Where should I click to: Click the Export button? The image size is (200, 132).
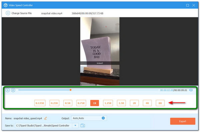183,121
